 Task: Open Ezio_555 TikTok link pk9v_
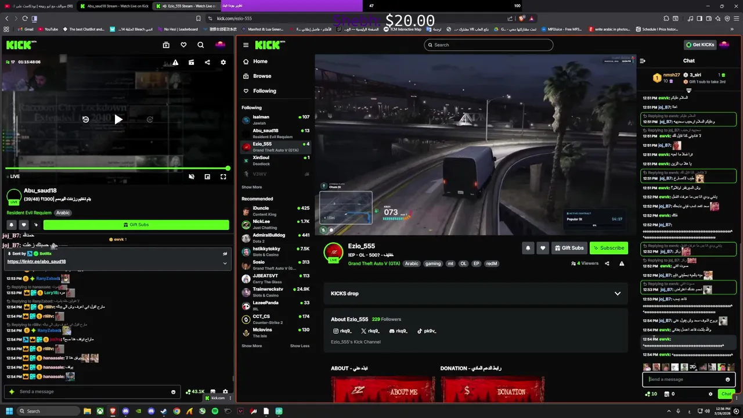(x=427, y=331)
